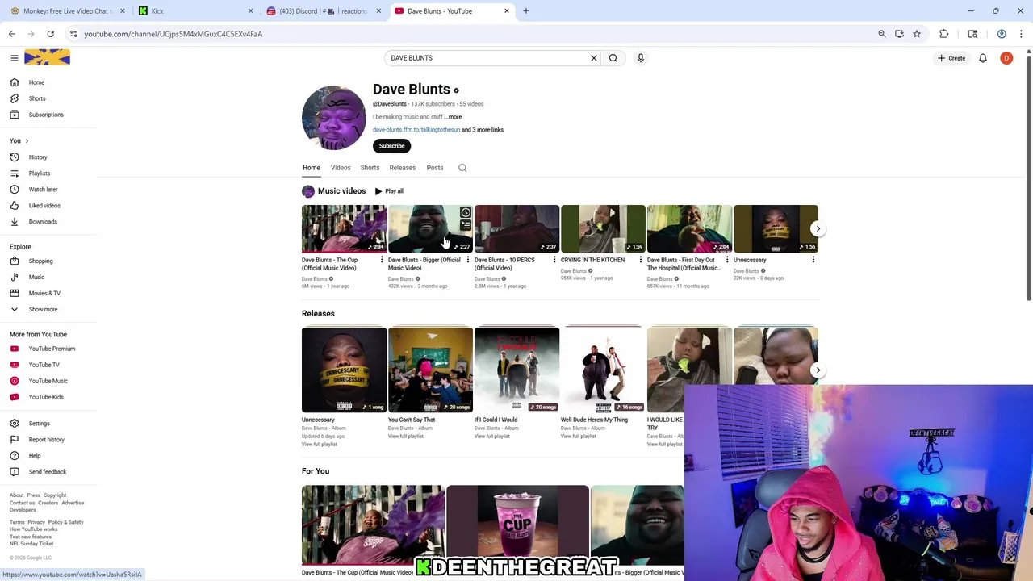
Task: Show next Releases with arrow
Action: click(818, 370)
